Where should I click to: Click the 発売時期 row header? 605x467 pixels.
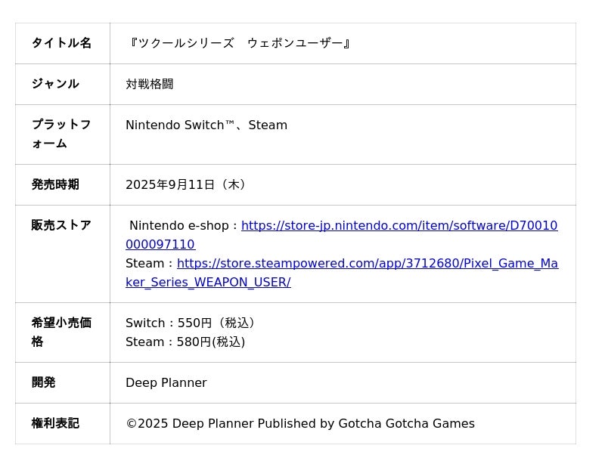click(55, 184)
